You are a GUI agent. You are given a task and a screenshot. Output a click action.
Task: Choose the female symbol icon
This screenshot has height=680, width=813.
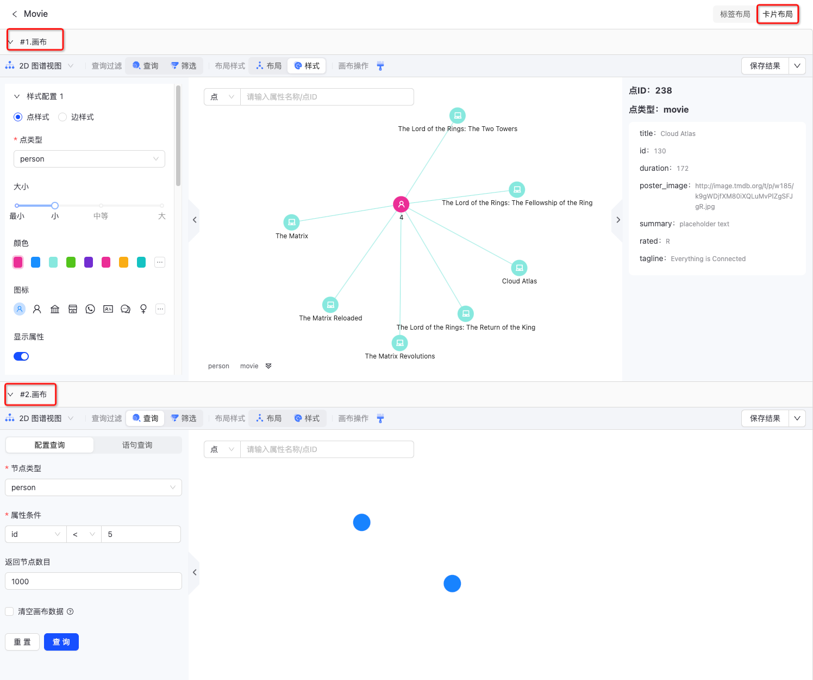tap(143, 309)
